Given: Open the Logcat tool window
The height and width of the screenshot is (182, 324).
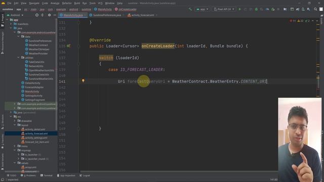Looking at the screenshot, I should (85, 175).
